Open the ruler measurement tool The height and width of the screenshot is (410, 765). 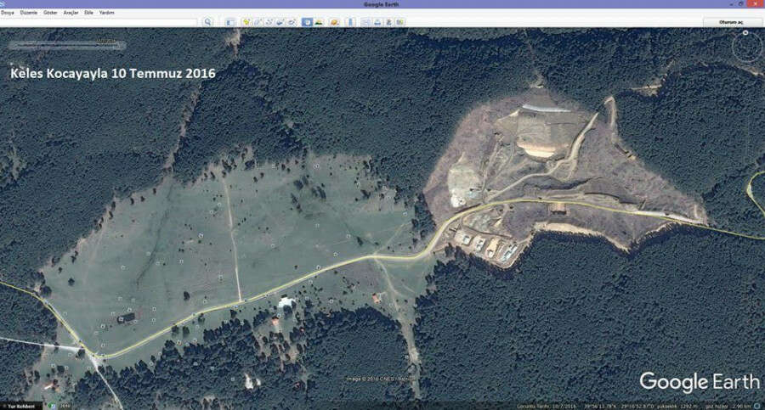click(x=349, y=21)
